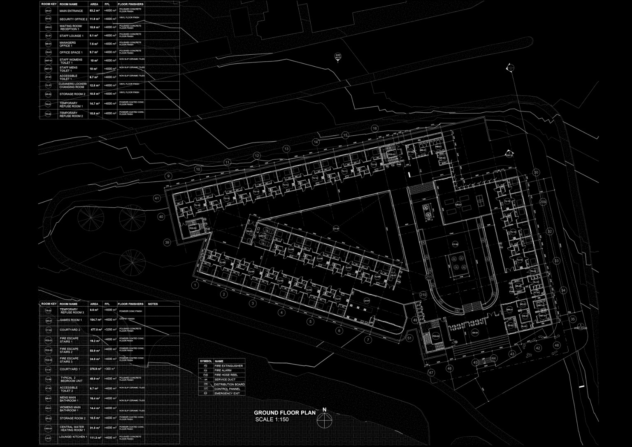Click the FIRE ESCAPE STAIRS 3 entry
632x447 pixels.
(69, 360)
